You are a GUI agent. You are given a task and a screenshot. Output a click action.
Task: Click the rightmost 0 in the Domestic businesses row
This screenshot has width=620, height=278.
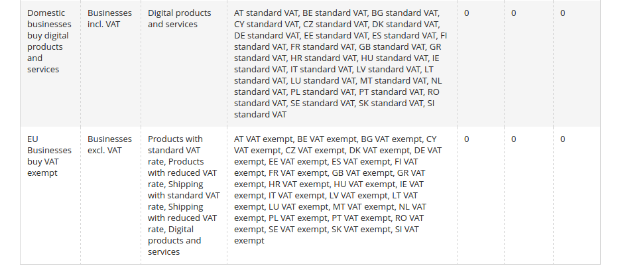[x=563, y=13]
